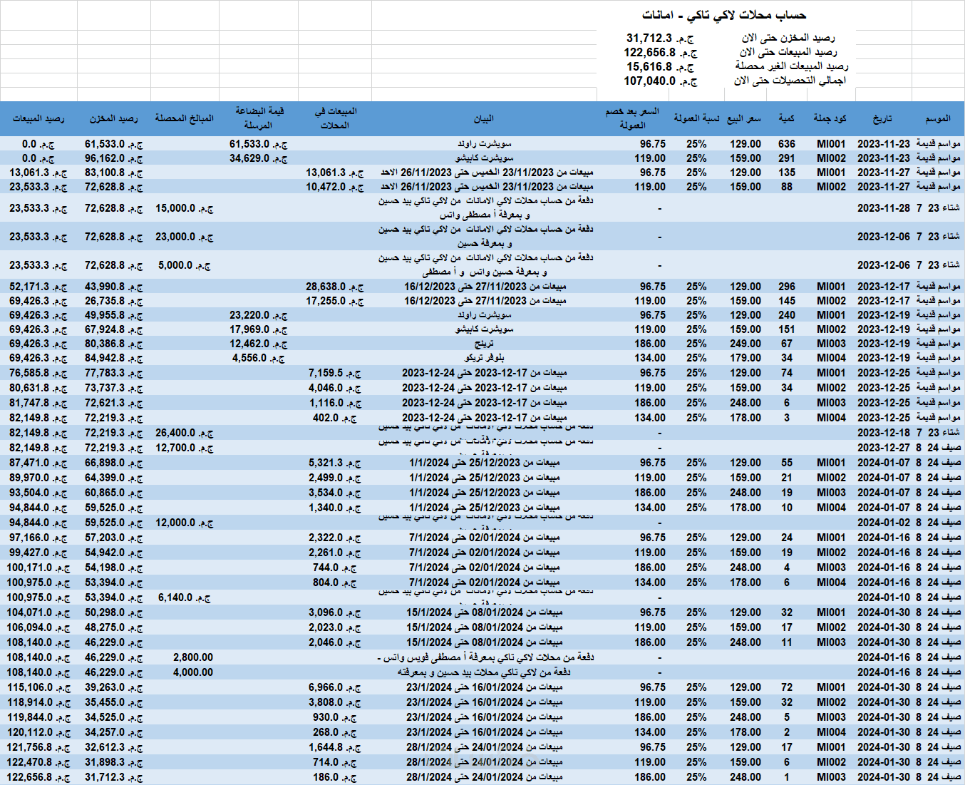Click the label رصيد المخزن حتى الان
This screenshot has height=785, width=965.
coord(788,38)
